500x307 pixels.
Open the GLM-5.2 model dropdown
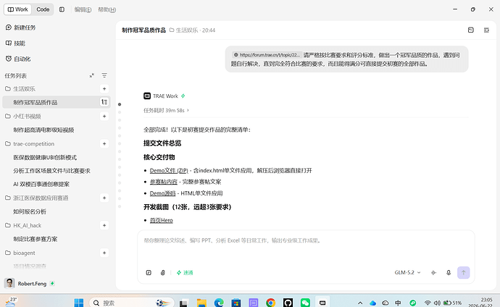407,272
